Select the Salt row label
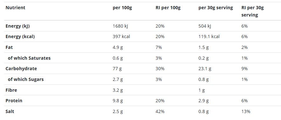This screenshot has width=281, height=120. point(10,111)
